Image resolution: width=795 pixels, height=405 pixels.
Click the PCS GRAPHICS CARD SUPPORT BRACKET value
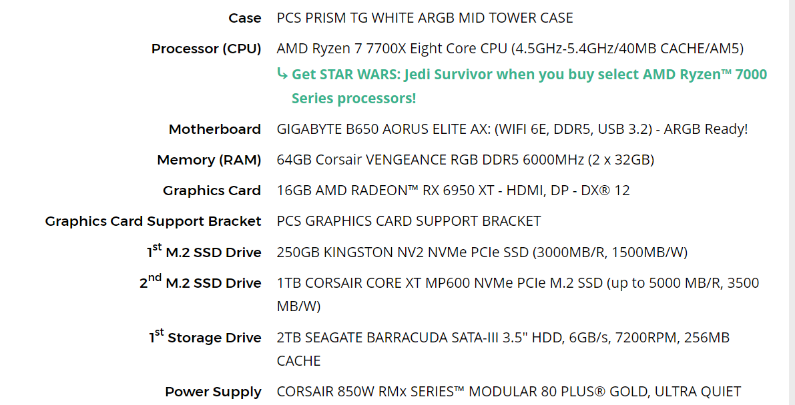coord(409,221)
